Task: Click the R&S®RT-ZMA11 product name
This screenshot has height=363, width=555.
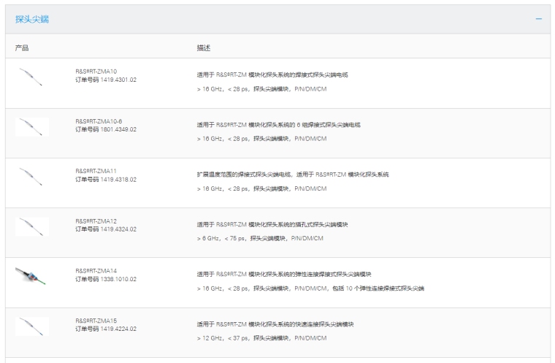Action: tap(96, 171)
